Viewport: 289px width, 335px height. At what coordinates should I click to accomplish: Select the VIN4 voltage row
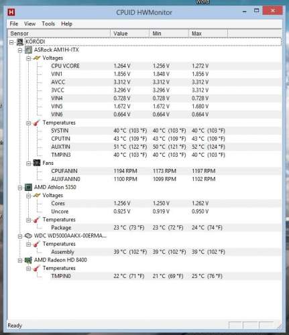(166, 98)
